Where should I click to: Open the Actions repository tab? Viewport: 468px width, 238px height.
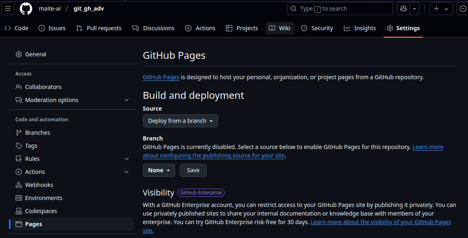[200, 28]
